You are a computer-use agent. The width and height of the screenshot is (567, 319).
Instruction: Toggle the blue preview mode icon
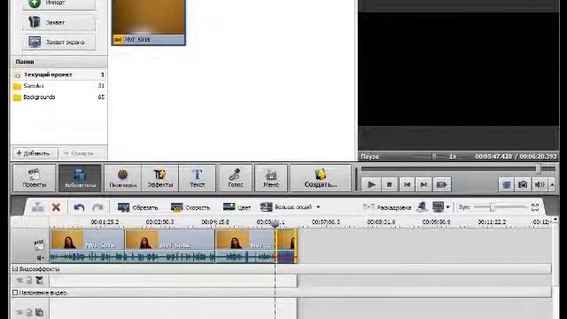506,185
